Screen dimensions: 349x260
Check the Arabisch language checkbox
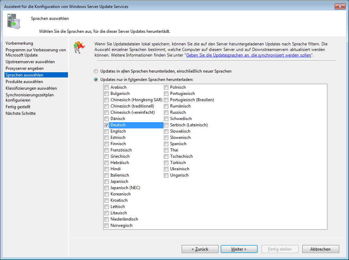tap(107, 87)
